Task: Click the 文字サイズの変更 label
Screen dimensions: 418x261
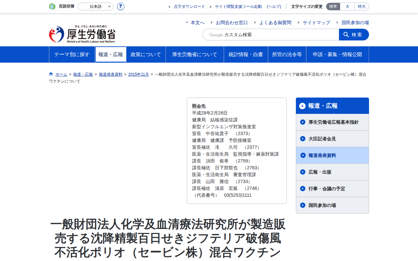Action: pyautogui.click(x=307, y=7)
